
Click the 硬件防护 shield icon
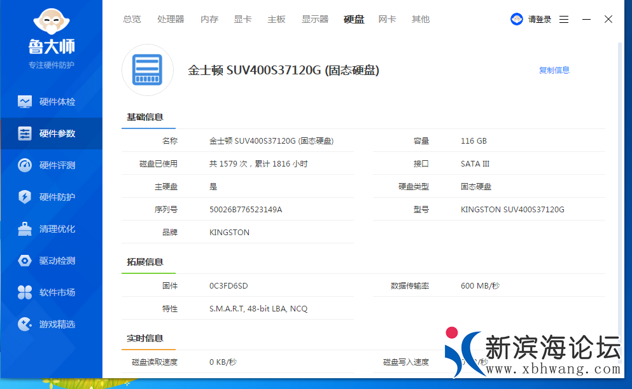pos(25,197)
